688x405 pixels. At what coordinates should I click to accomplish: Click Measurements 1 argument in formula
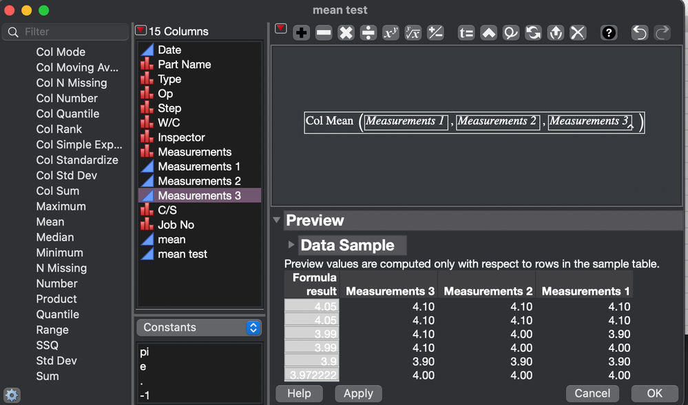(406, 122)
